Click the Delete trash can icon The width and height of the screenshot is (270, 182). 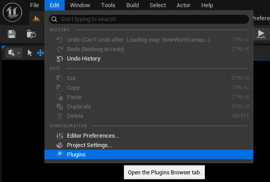pos(60,116)
